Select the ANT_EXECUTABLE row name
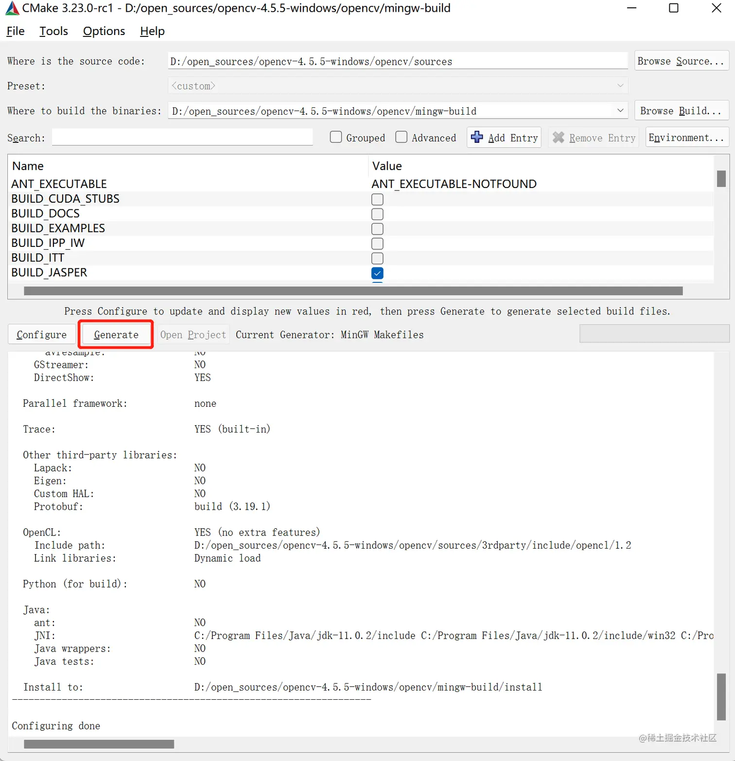Screen dimensions: 735x761 coord(59,184)
